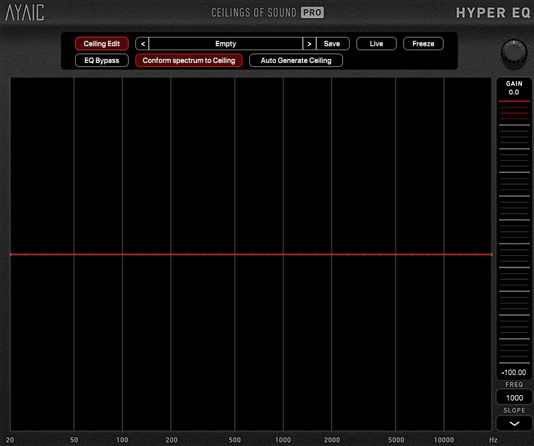Click Auto Generate Ceiling
The height and width of the screenshot is (446, 534).
click(296, 60)
